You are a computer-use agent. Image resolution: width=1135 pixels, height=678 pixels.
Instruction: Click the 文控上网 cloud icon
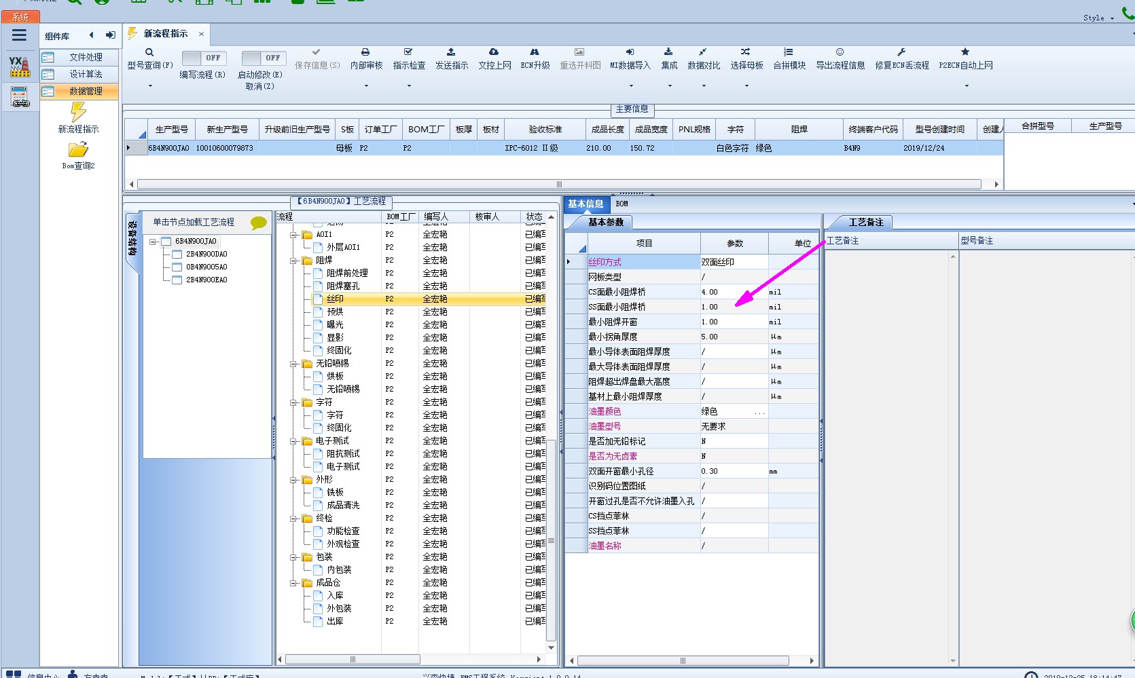point(494,52)
